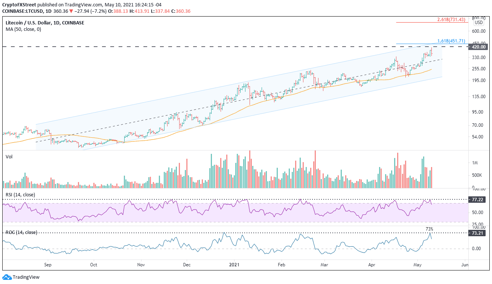The height and width of the screenshot is (284, 492).
Task: Open the 1D interval selector
Action: tap(49, 11)
